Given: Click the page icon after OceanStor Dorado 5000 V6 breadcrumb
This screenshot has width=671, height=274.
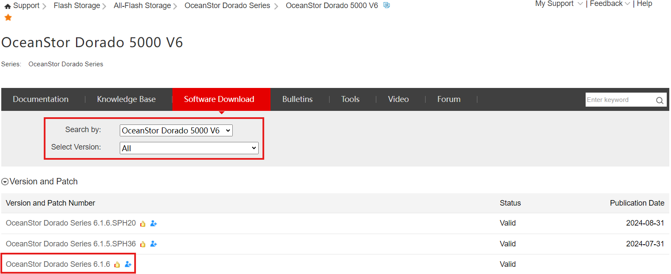Looking at the screenshot, I should 386,5.
